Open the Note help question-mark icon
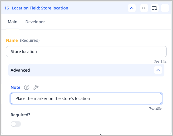 click(x=27, y=87)
